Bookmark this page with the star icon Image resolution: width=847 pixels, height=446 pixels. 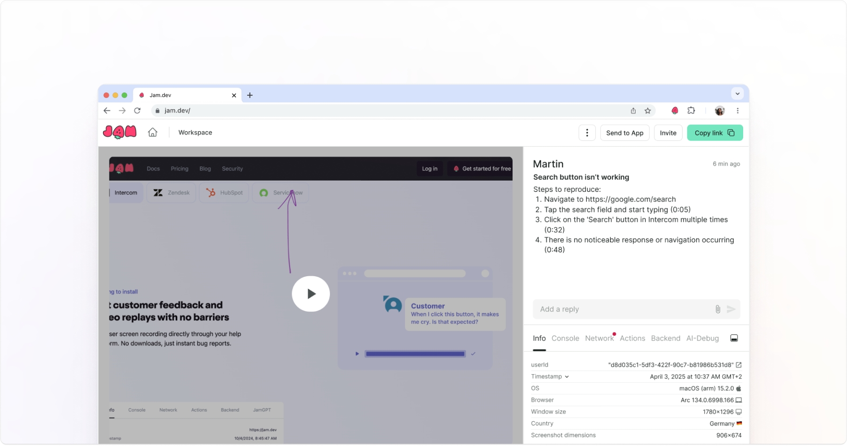(x=648, y=111)
